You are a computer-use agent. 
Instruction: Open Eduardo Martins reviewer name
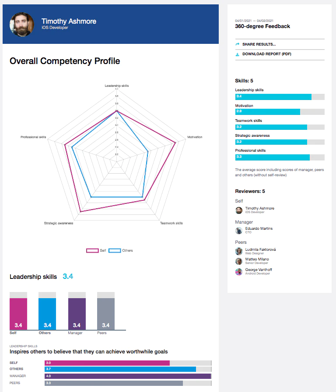pyautogui.click(x=259, y=228)
